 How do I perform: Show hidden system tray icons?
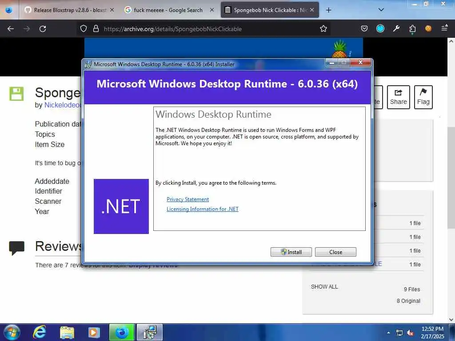pyautogui.click(x=388, y=333)
